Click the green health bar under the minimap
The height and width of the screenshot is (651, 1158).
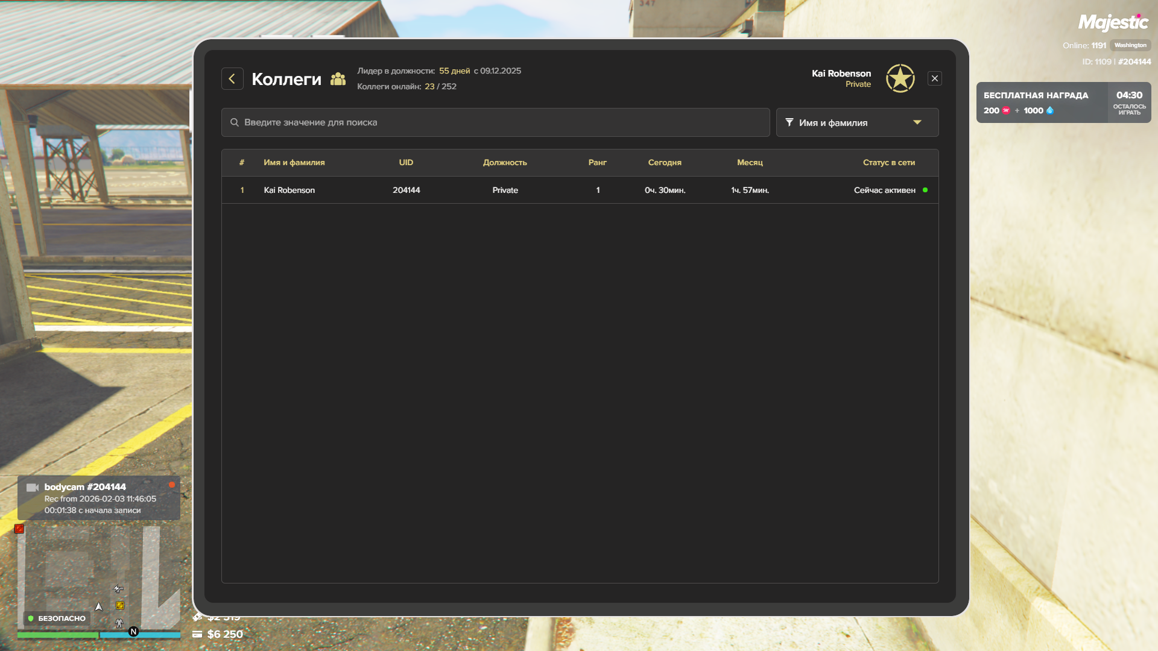tap(57, 635)
